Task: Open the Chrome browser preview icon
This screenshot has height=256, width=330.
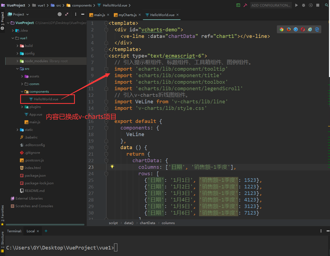Action: [x=282, y=29]
